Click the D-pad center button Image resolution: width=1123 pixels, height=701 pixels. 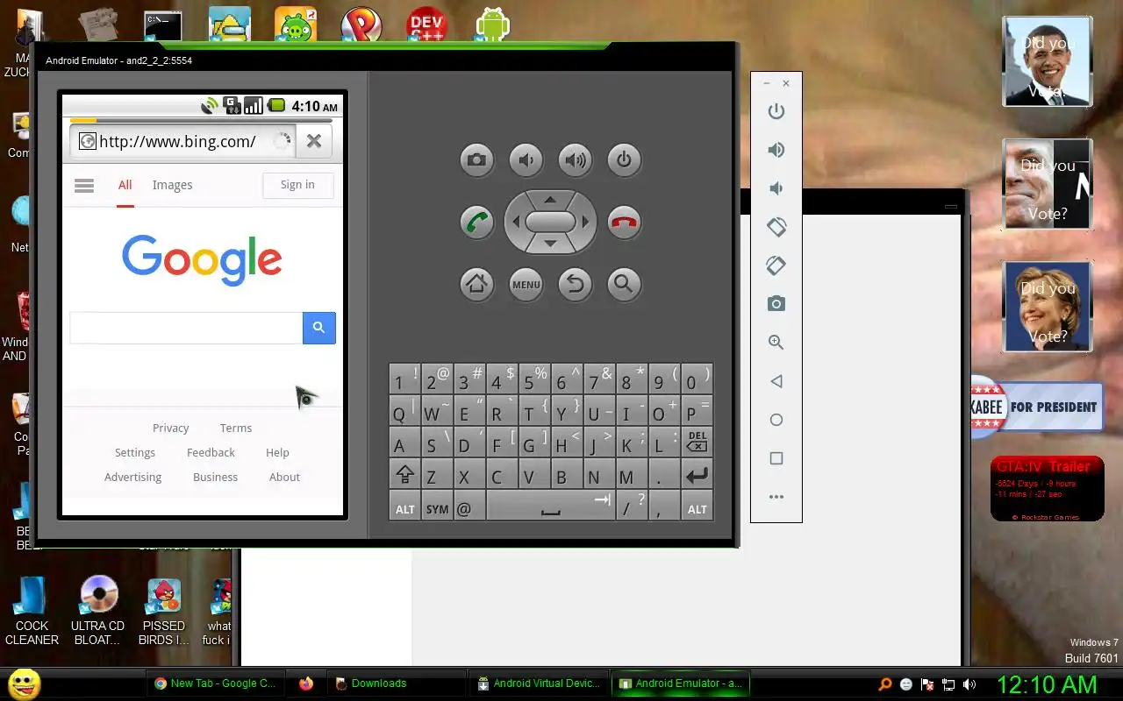pyautogui.click(x=550, y=222)
